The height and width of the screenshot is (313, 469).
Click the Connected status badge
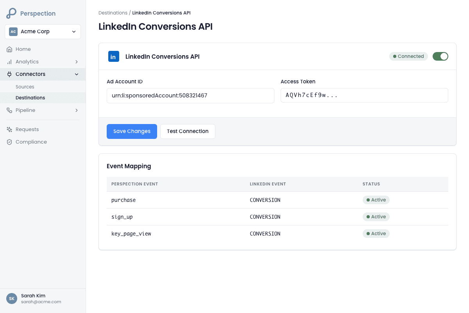click(408, 56)
